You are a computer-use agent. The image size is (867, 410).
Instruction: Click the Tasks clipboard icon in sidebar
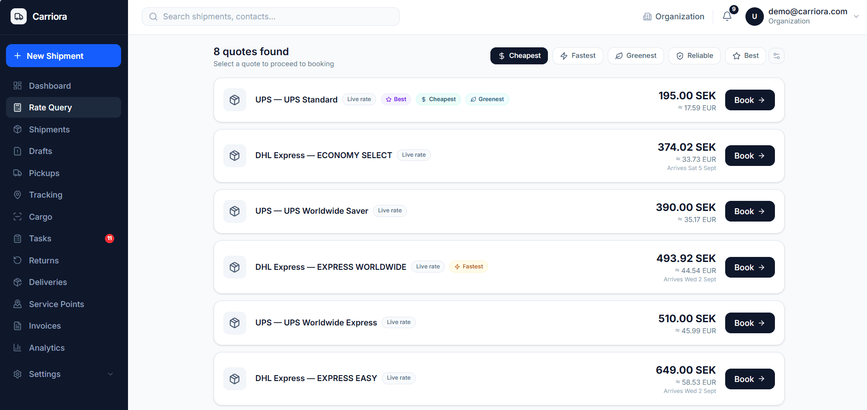click(x=17, y=239)
